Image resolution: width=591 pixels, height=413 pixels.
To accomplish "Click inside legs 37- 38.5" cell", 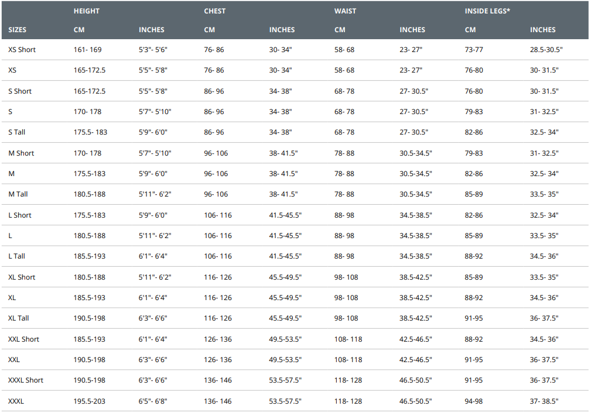I will tap(544, 401).
